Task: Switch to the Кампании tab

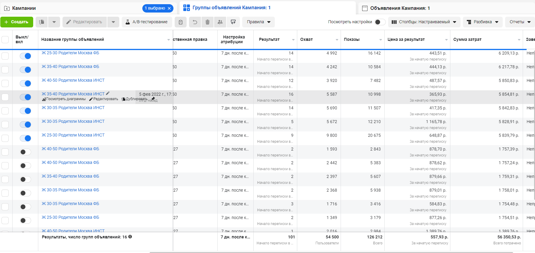Action: point(24,8)
